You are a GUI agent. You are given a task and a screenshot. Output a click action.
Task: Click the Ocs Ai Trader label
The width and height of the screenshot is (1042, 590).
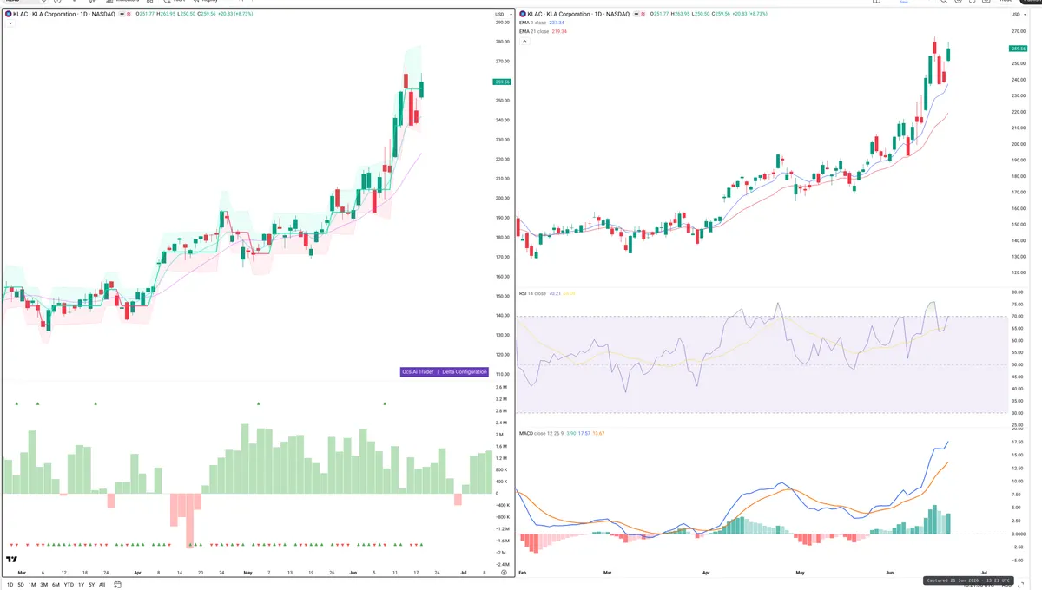point(418,372)
